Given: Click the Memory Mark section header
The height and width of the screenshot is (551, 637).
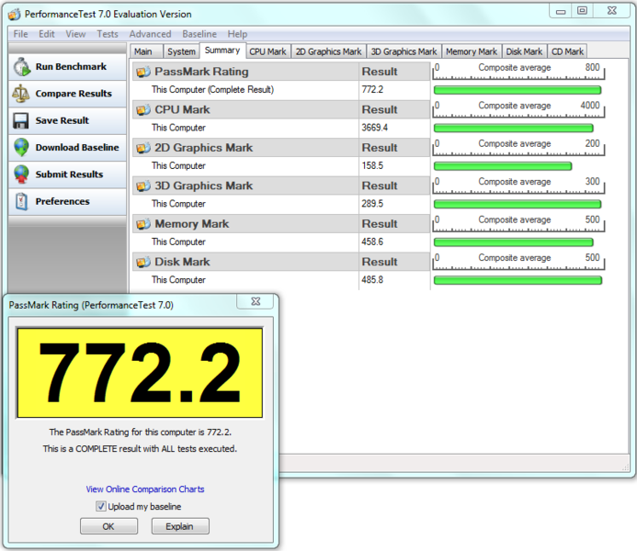Looking at the screenshot, I should [x=281, y=223].
